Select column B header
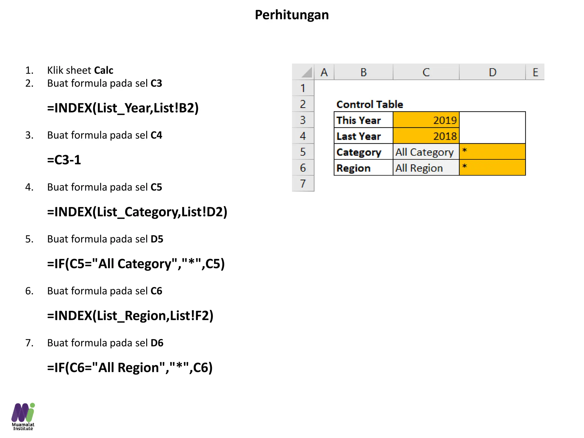 click(364, 72)
